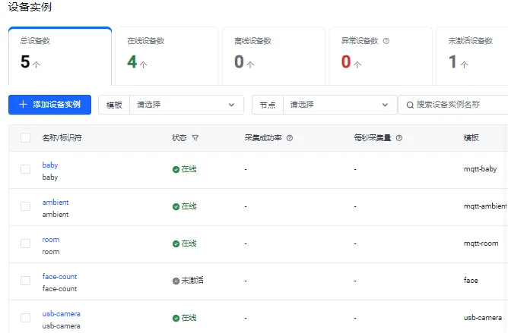Viewport: 508px width, 333px height.
Task: Click the 名称/标识符 column header
Action: 62,138
